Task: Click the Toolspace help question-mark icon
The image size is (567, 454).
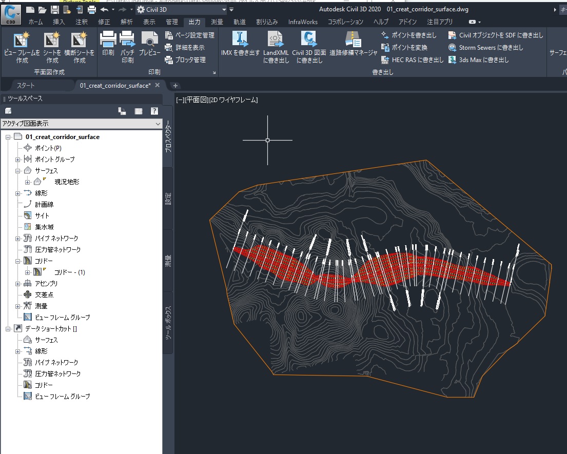Action: [x=154, y=111]
